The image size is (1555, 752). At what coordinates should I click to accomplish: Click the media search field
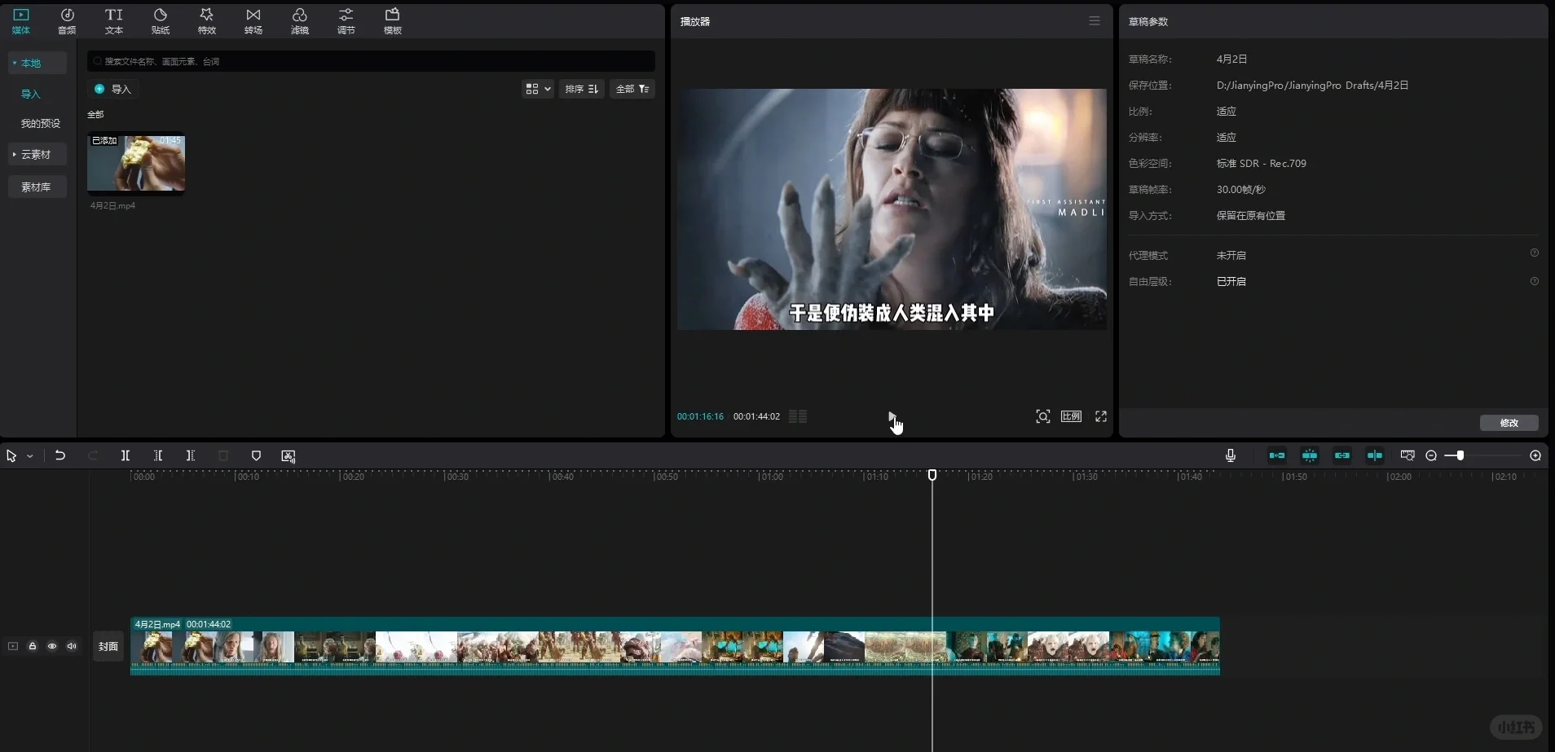tap(371, 61)
